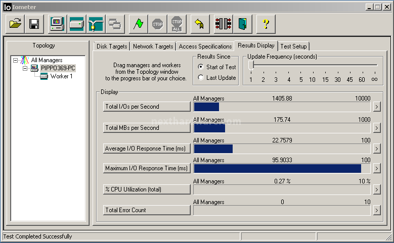Open details arrow for Total MBs per Second
The width and height of the screenshot is (394, 243).
376,128
